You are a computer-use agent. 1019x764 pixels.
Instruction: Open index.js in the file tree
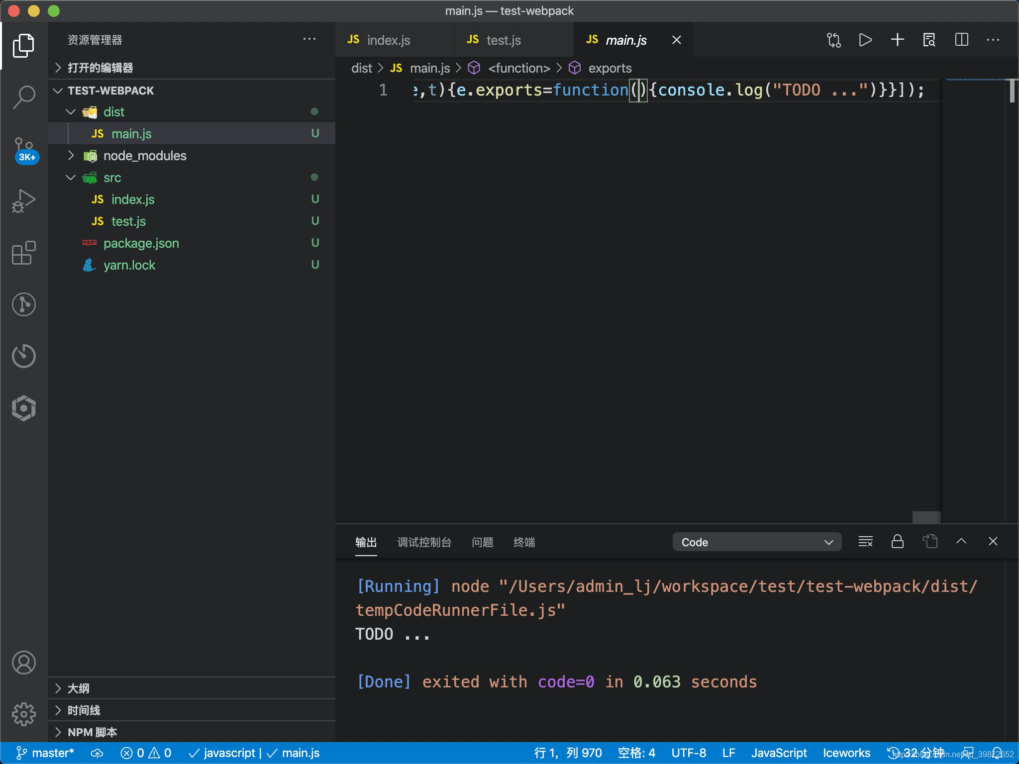point(192,199)
